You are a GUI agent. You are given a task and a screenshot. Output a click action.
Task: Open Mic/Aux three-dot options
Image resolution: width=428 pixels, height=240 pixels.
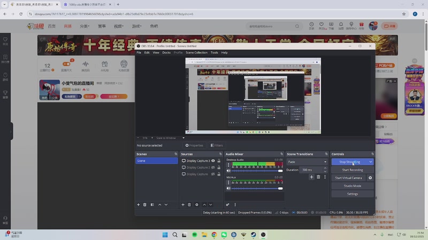[228, 182]
